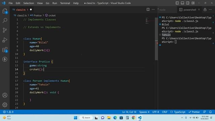This screenshot has height=121, width=215.
Task: Open errors and warnings status item
Action: click(x=8, y=112)
